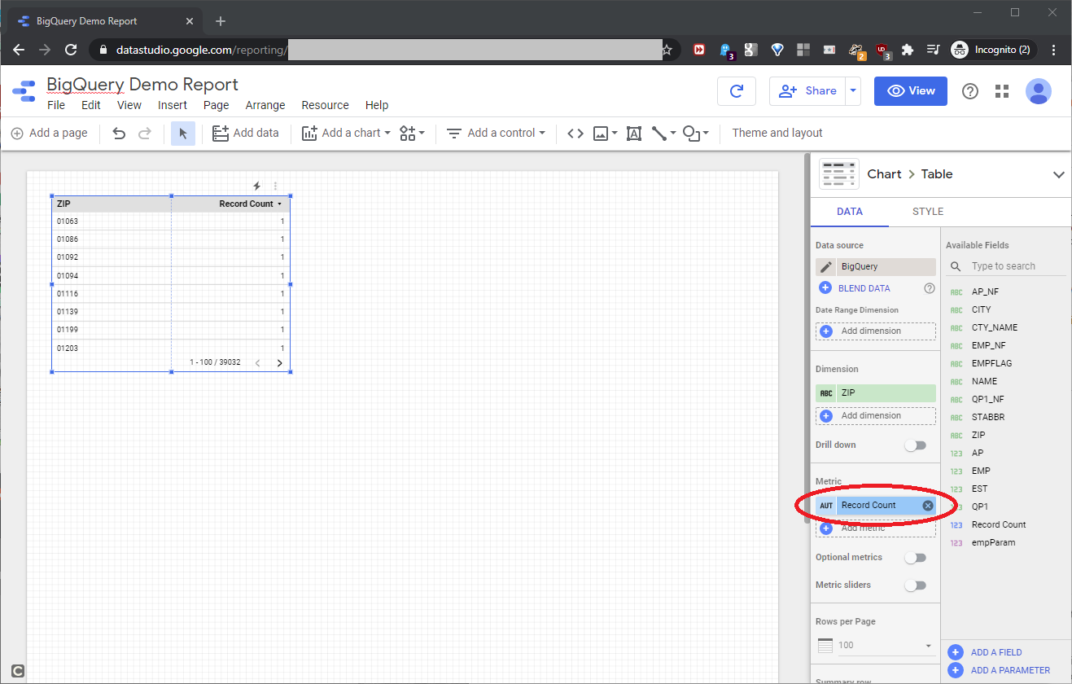Click Add data in the toolbar
The image size is (1072, 684).
point(245,134)
